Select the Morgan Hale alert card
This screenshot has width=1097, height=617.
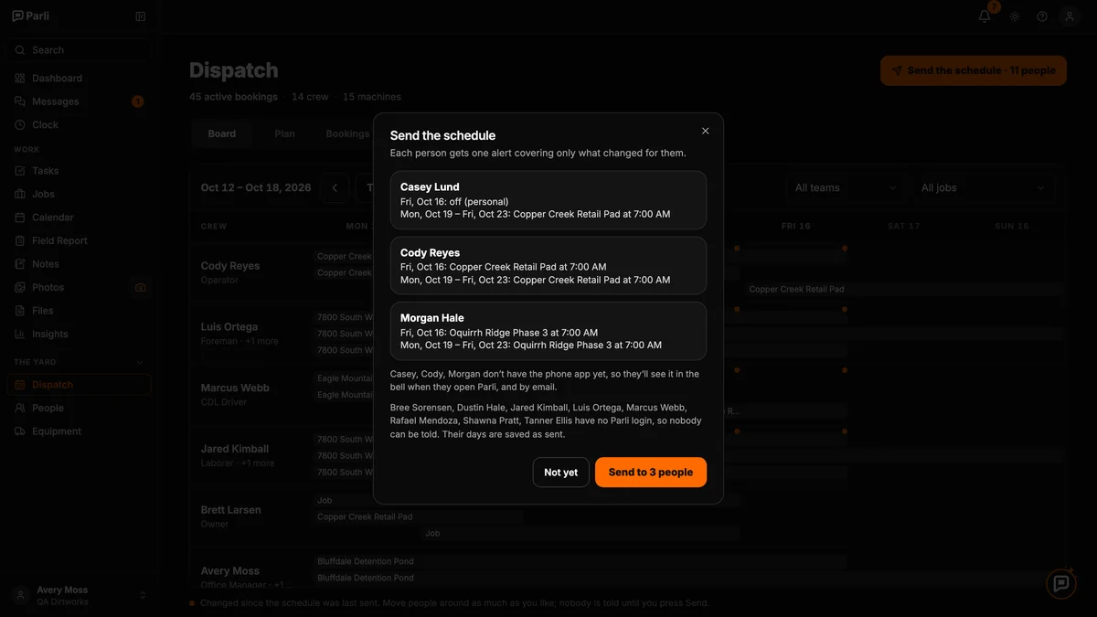pyautogui.click(x=548, y=331)
